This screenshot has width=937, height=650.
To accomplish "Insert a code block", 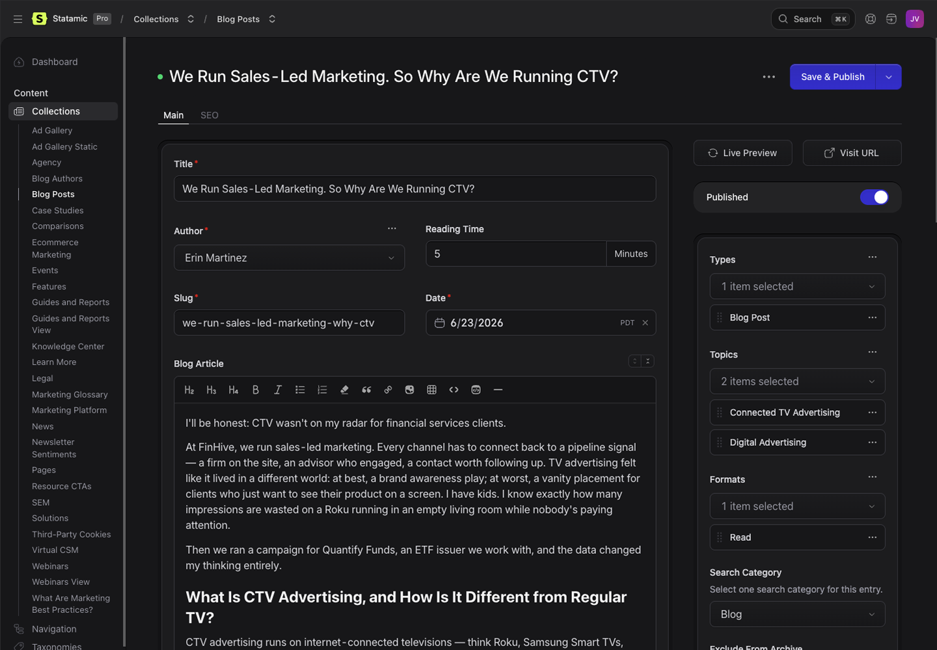I will (476, 390).
